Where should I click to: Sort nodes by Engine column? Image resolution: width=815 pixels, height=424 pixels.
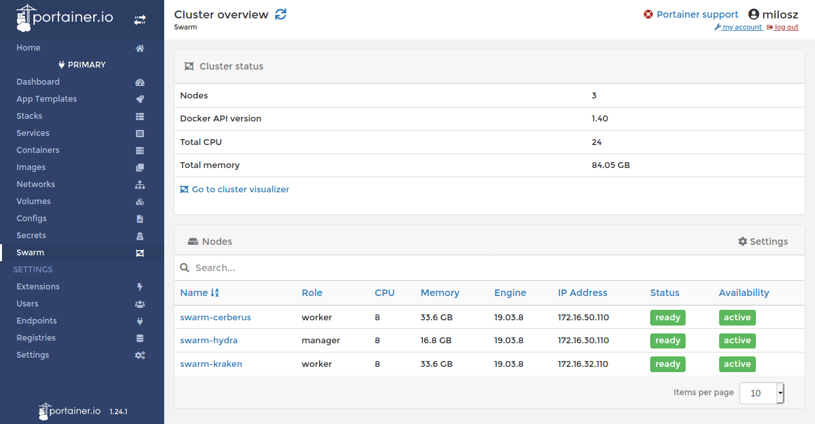coord(510,293)
